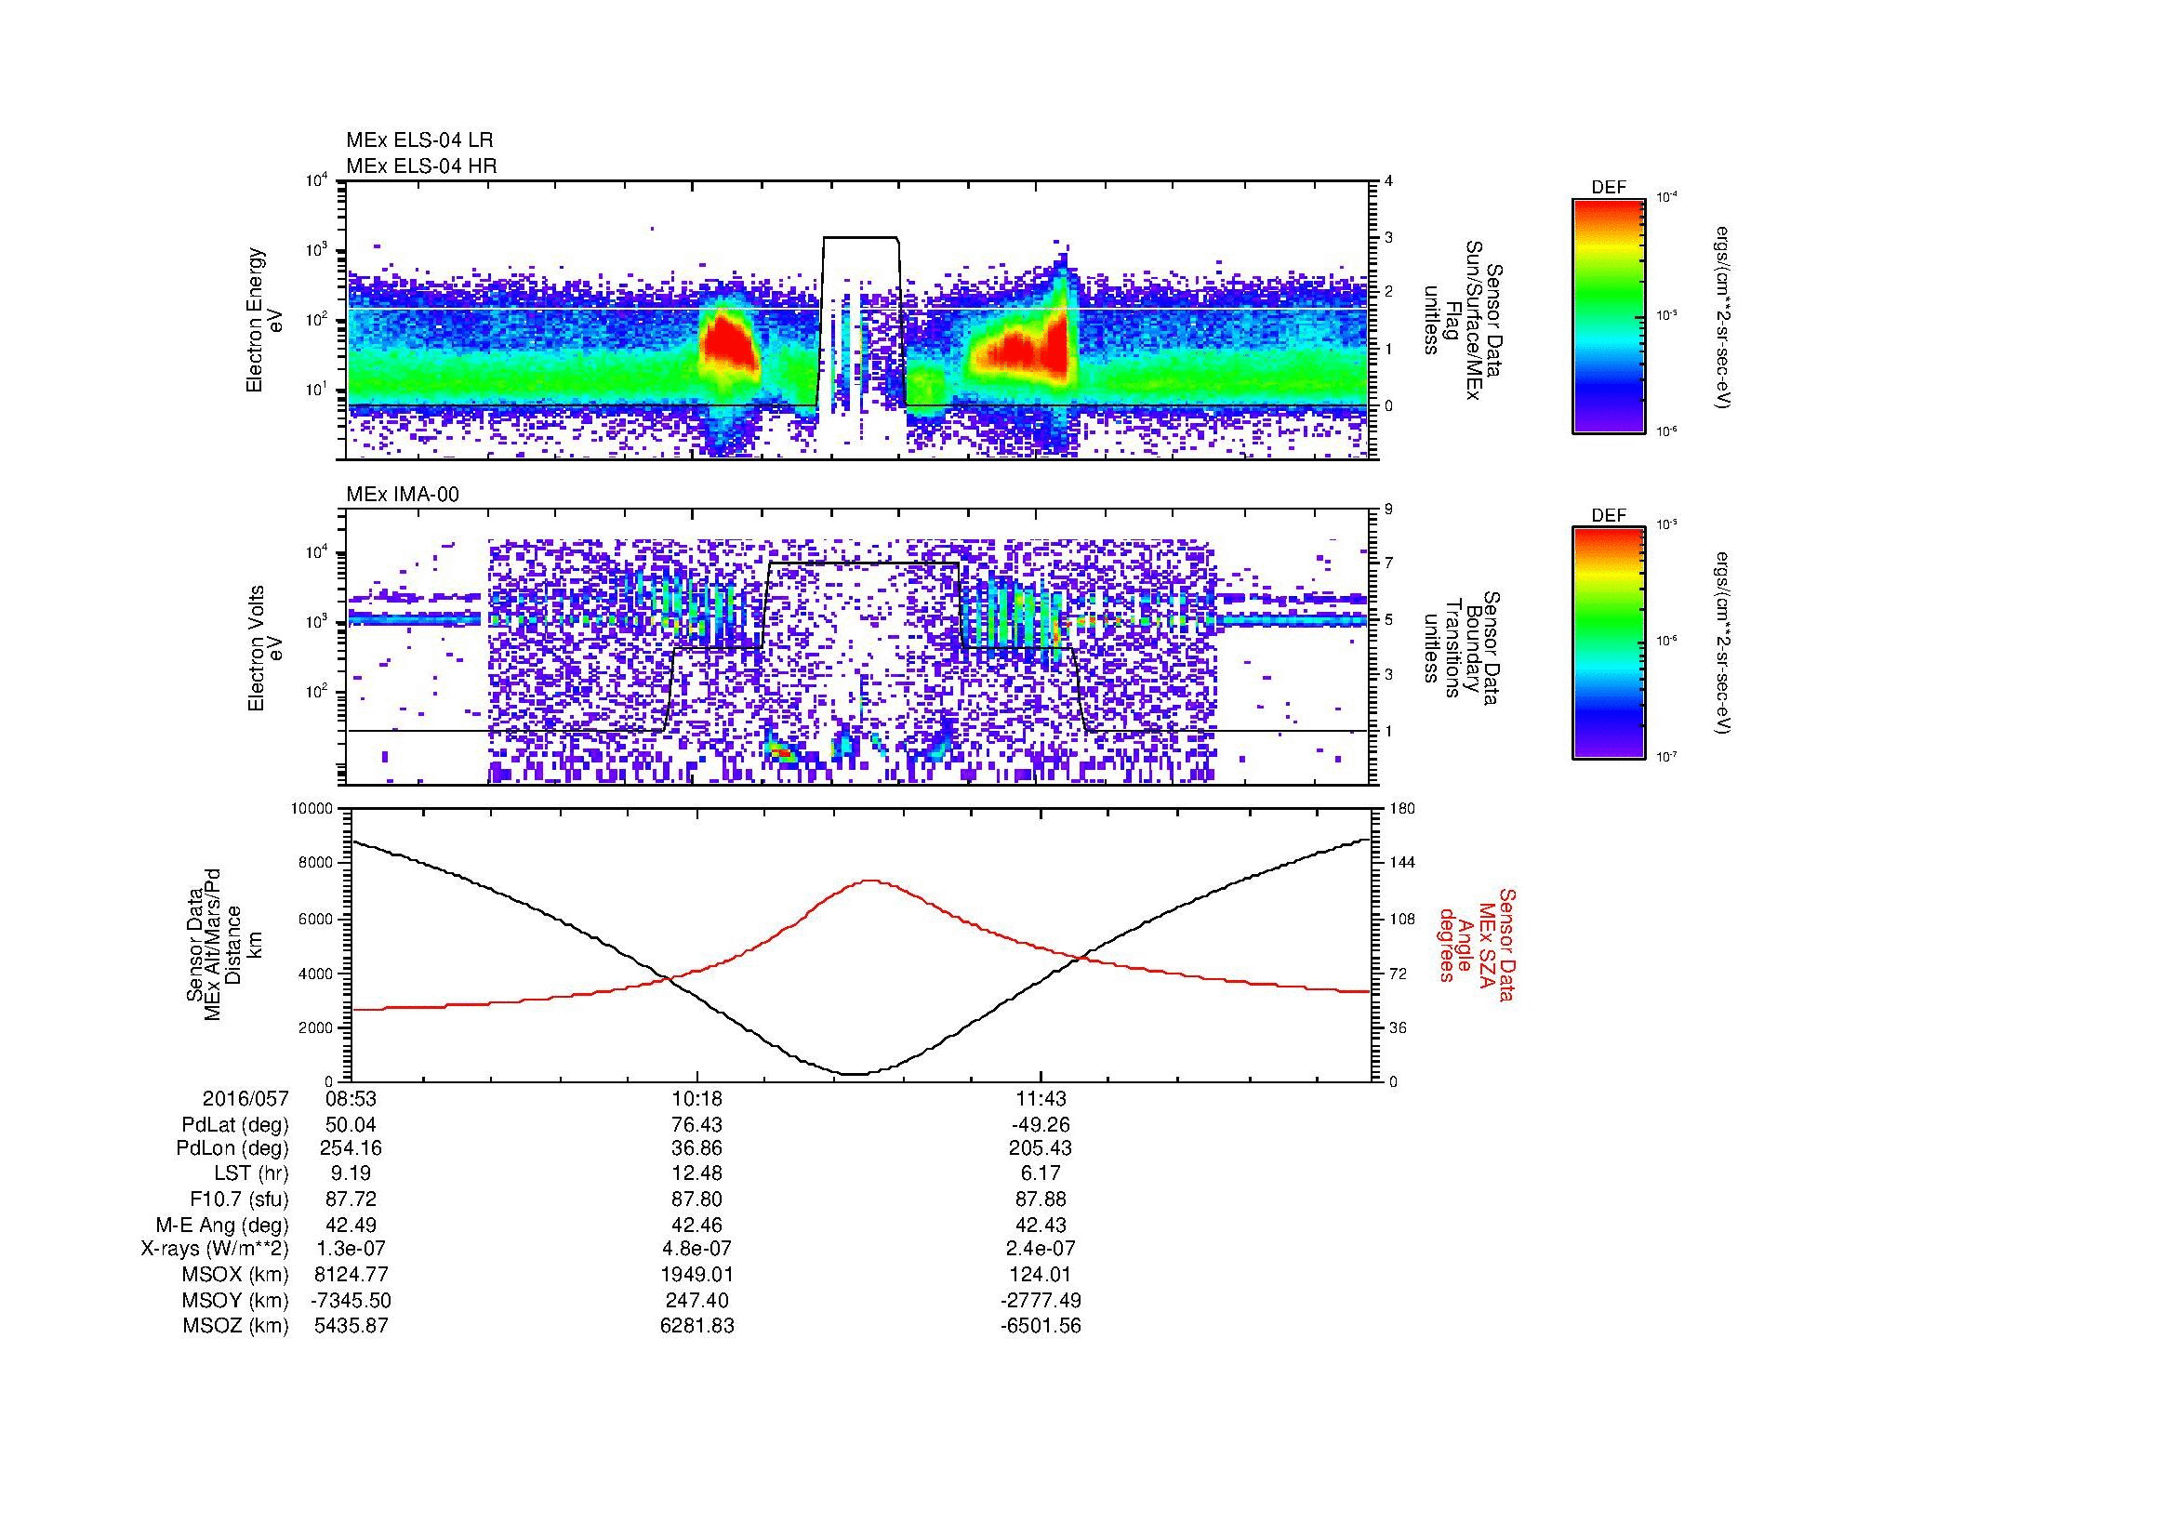
Task: Click X-rays value 1.3e-07
Action: [x=351, y=1249]
